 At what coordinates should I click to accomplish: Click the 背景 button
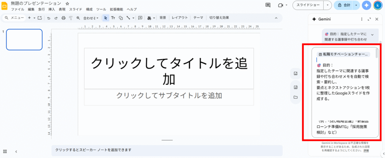[x=162, y=18]
